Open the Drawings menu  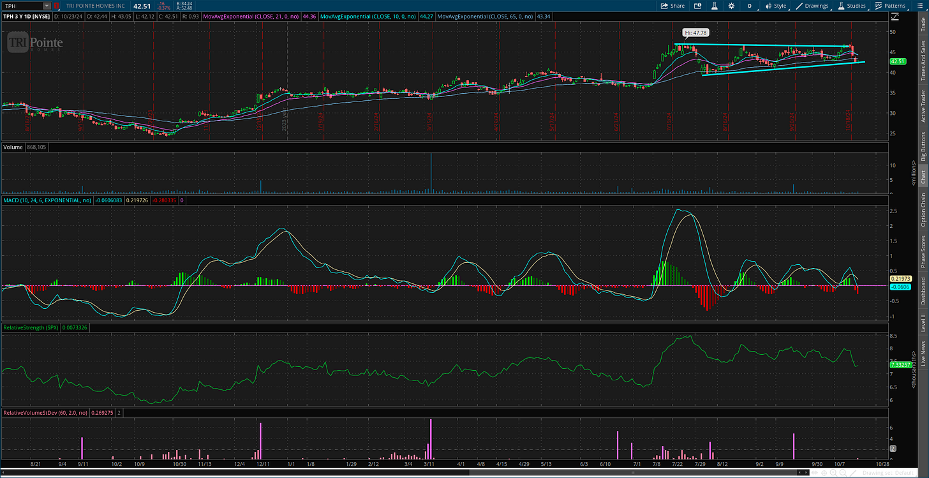point(812,6)
